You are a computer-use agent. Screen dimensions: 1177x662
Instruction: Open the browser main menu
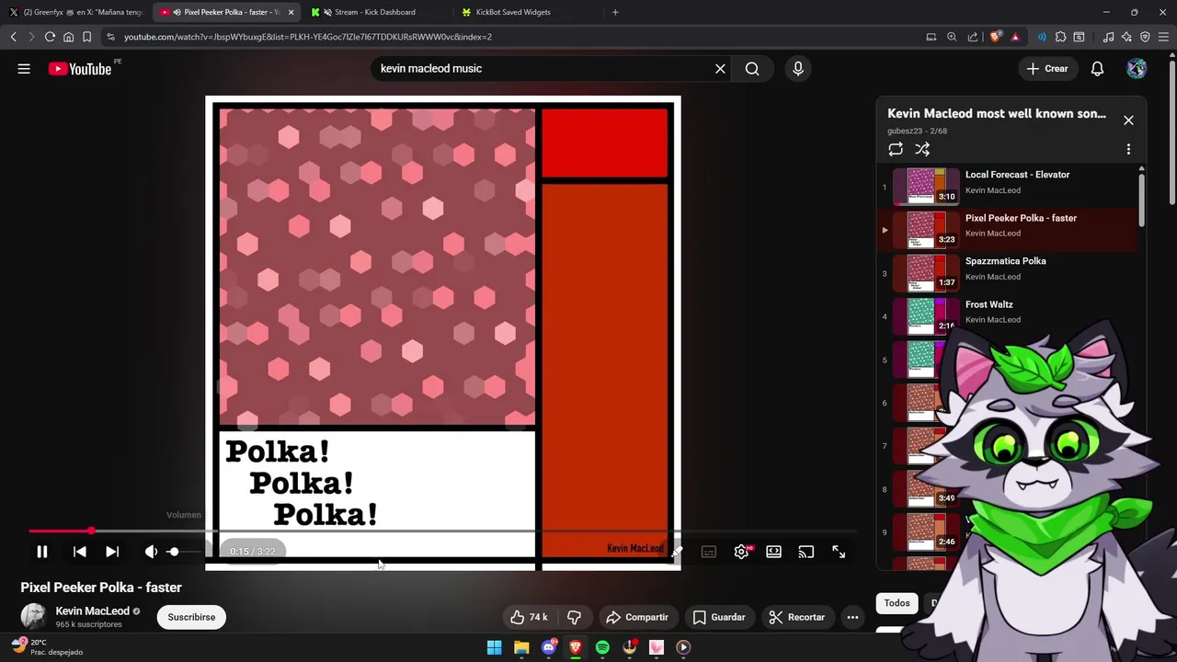[x=1164, y=37]
